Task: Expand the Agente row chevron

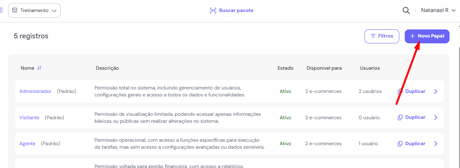Action: pyautogui.click(x=436, y=144)
